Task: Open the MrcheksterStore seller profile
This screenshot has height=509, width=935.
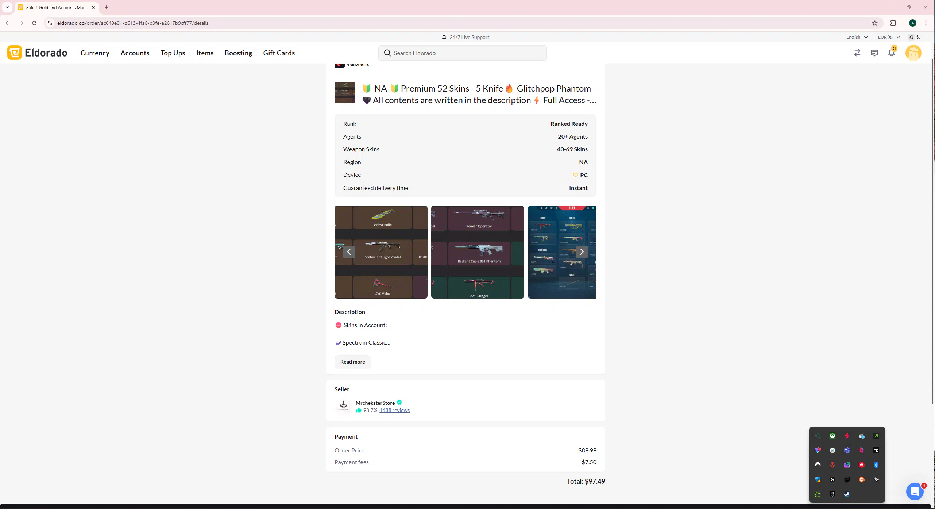Action: (375, 403)
